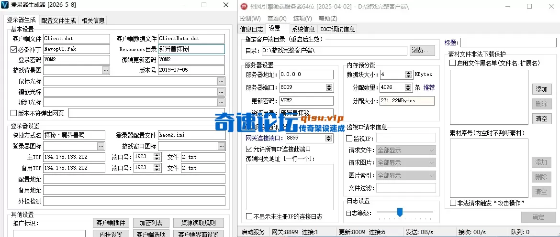This screenshot has width=560, height=237.
Task: Open the 查看(X) menu
Action: (x=277, y=19)
